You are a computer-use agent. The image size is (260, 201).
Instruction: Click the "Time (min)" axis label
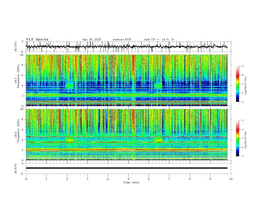pyautogui.click(x=131, y=182)
